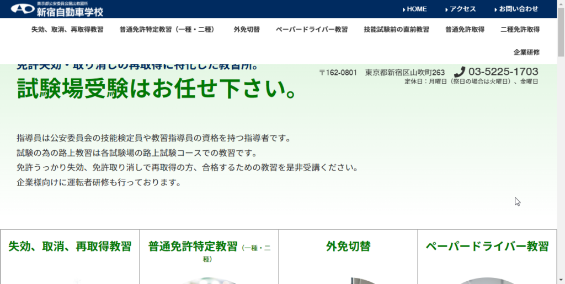Select 失効、取消、再取得教習 in top navigation menu
Viewport: 565px width, 284px height.
pos(67,30)
